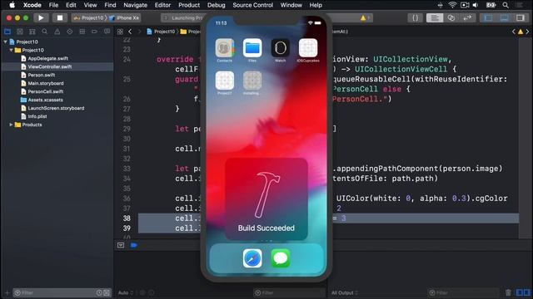
Task: Add a new file with plus button
Action: (7, 292)
